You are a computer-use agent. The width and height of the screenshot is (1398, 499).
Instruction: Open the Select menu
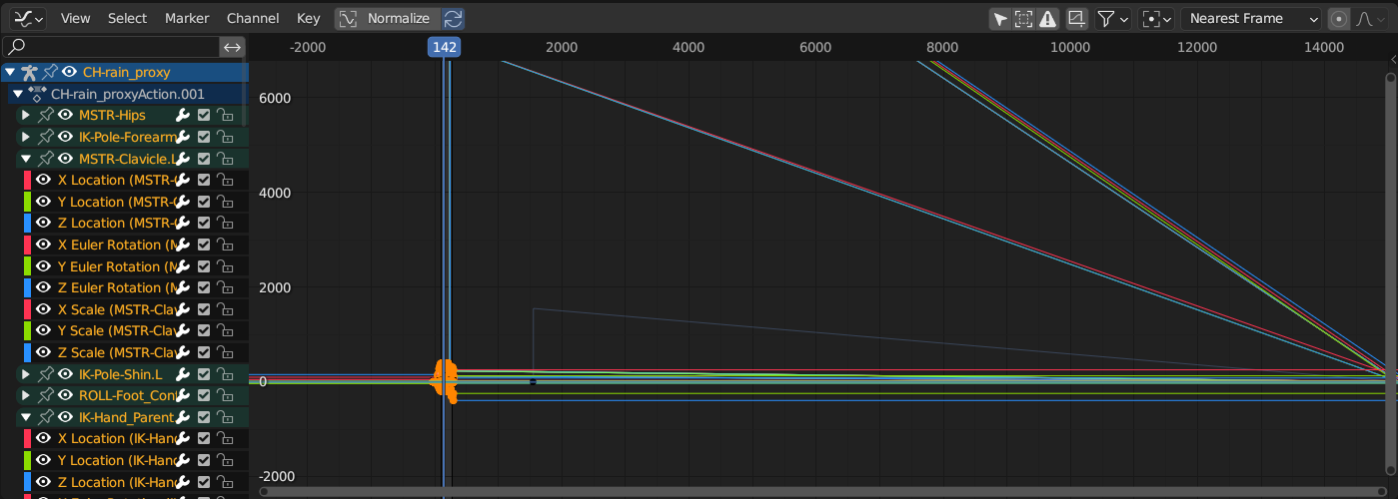click(x=127, y=18)
